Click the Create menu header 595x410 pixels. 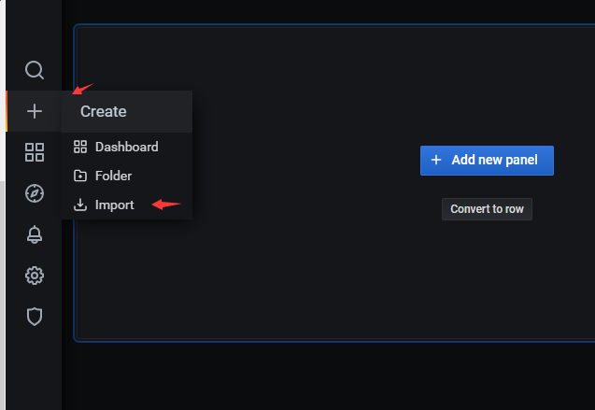click(127, 111)
